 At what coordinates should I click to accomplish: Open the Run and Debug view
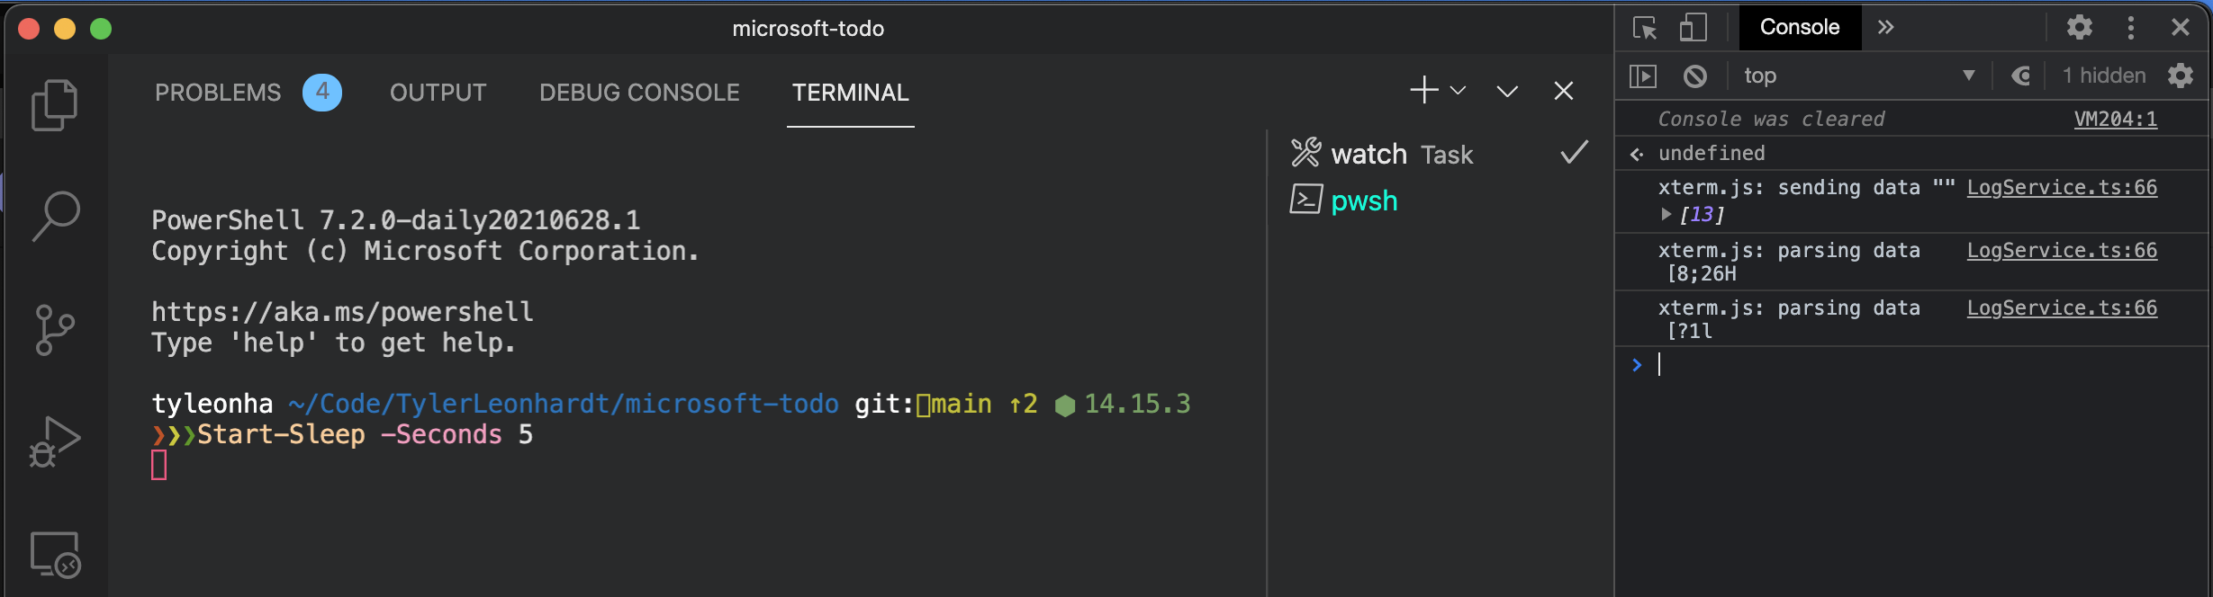point(54,441)
